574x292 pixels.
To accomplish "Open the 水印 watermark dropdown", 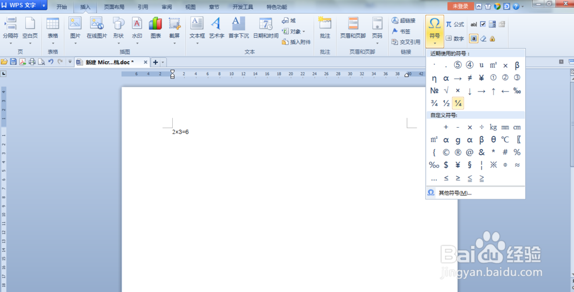I will 137,43.
